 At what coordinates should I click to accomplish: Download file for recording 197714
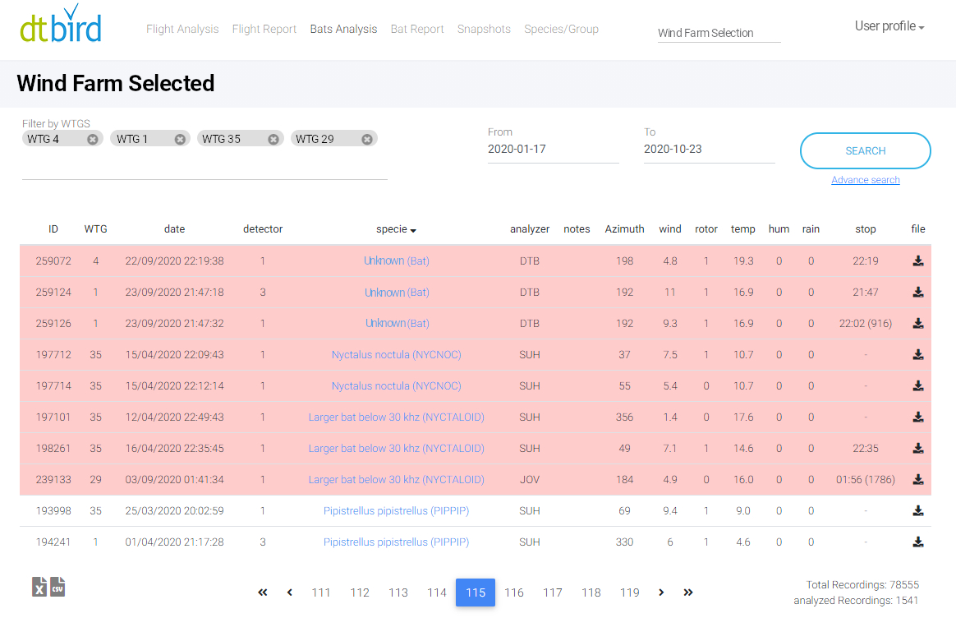917,386
